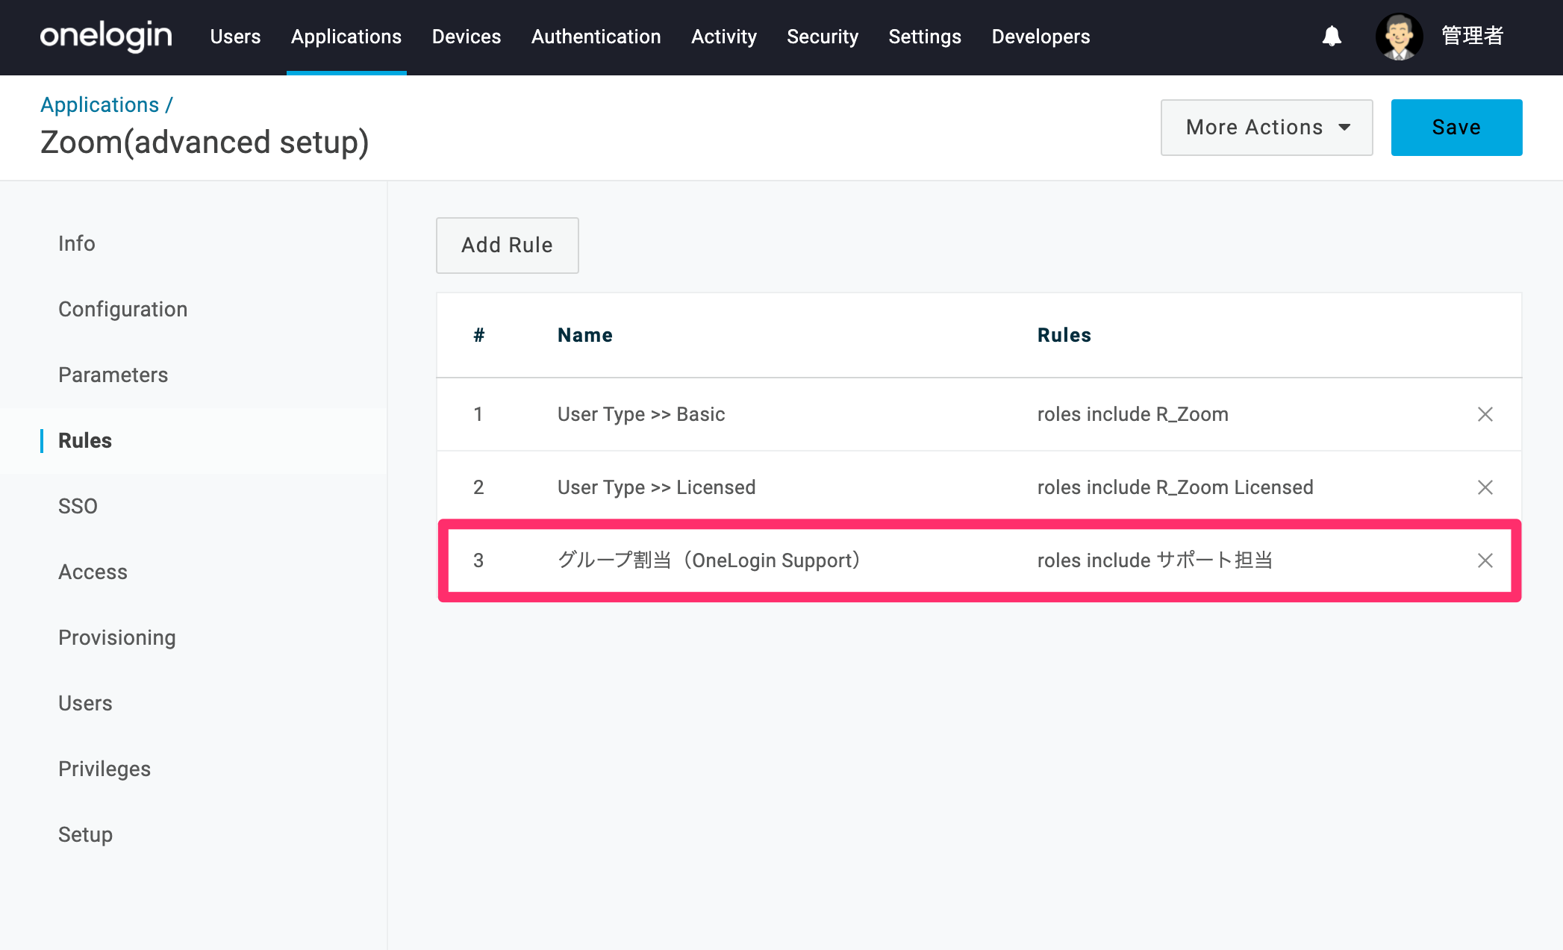The height and width of the screenshot is (950, 1563).
Task: Select the Rules sidebar tab
Action: (x=85, y=440)
